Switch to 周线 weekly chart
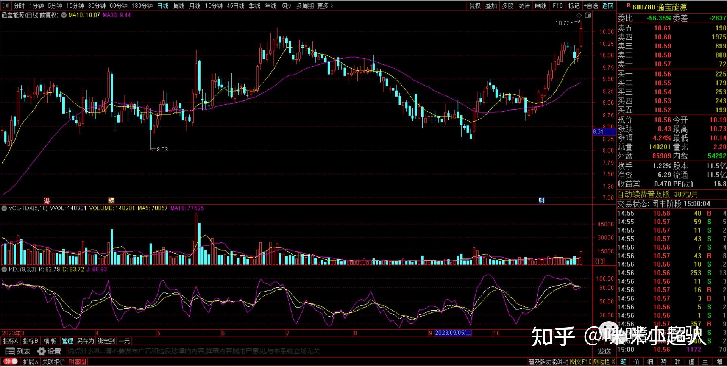 tap(179, 6)
